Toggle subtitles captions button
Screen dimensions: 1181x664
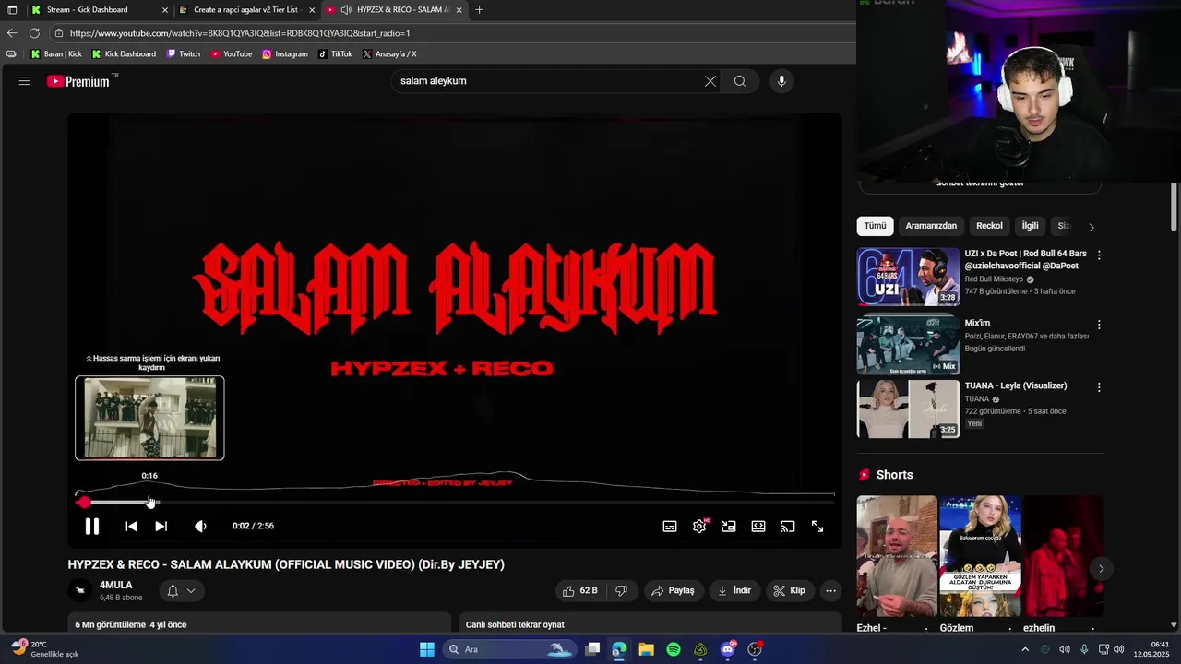pos(670,527)
